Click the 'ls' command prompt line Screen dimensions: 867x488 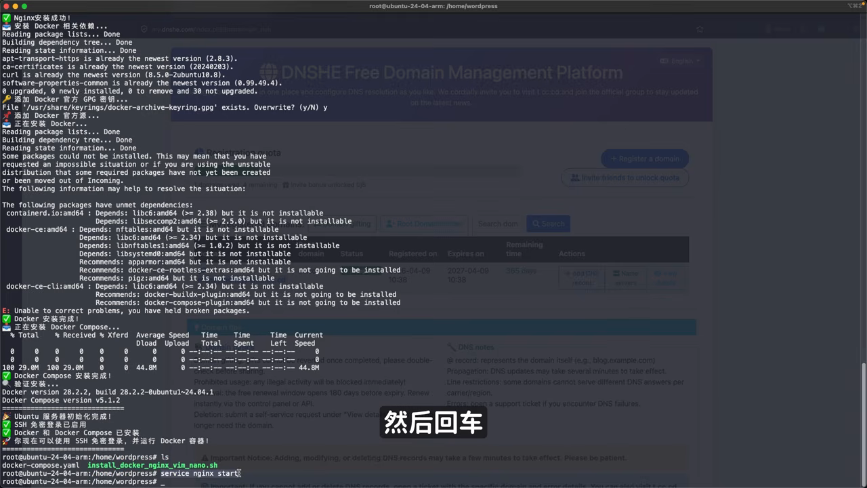[x=85, y=457]
